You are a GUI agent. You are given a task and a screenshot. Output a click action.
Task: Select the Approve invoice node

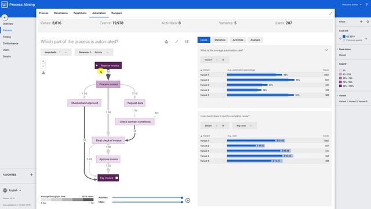pos(108,159)
